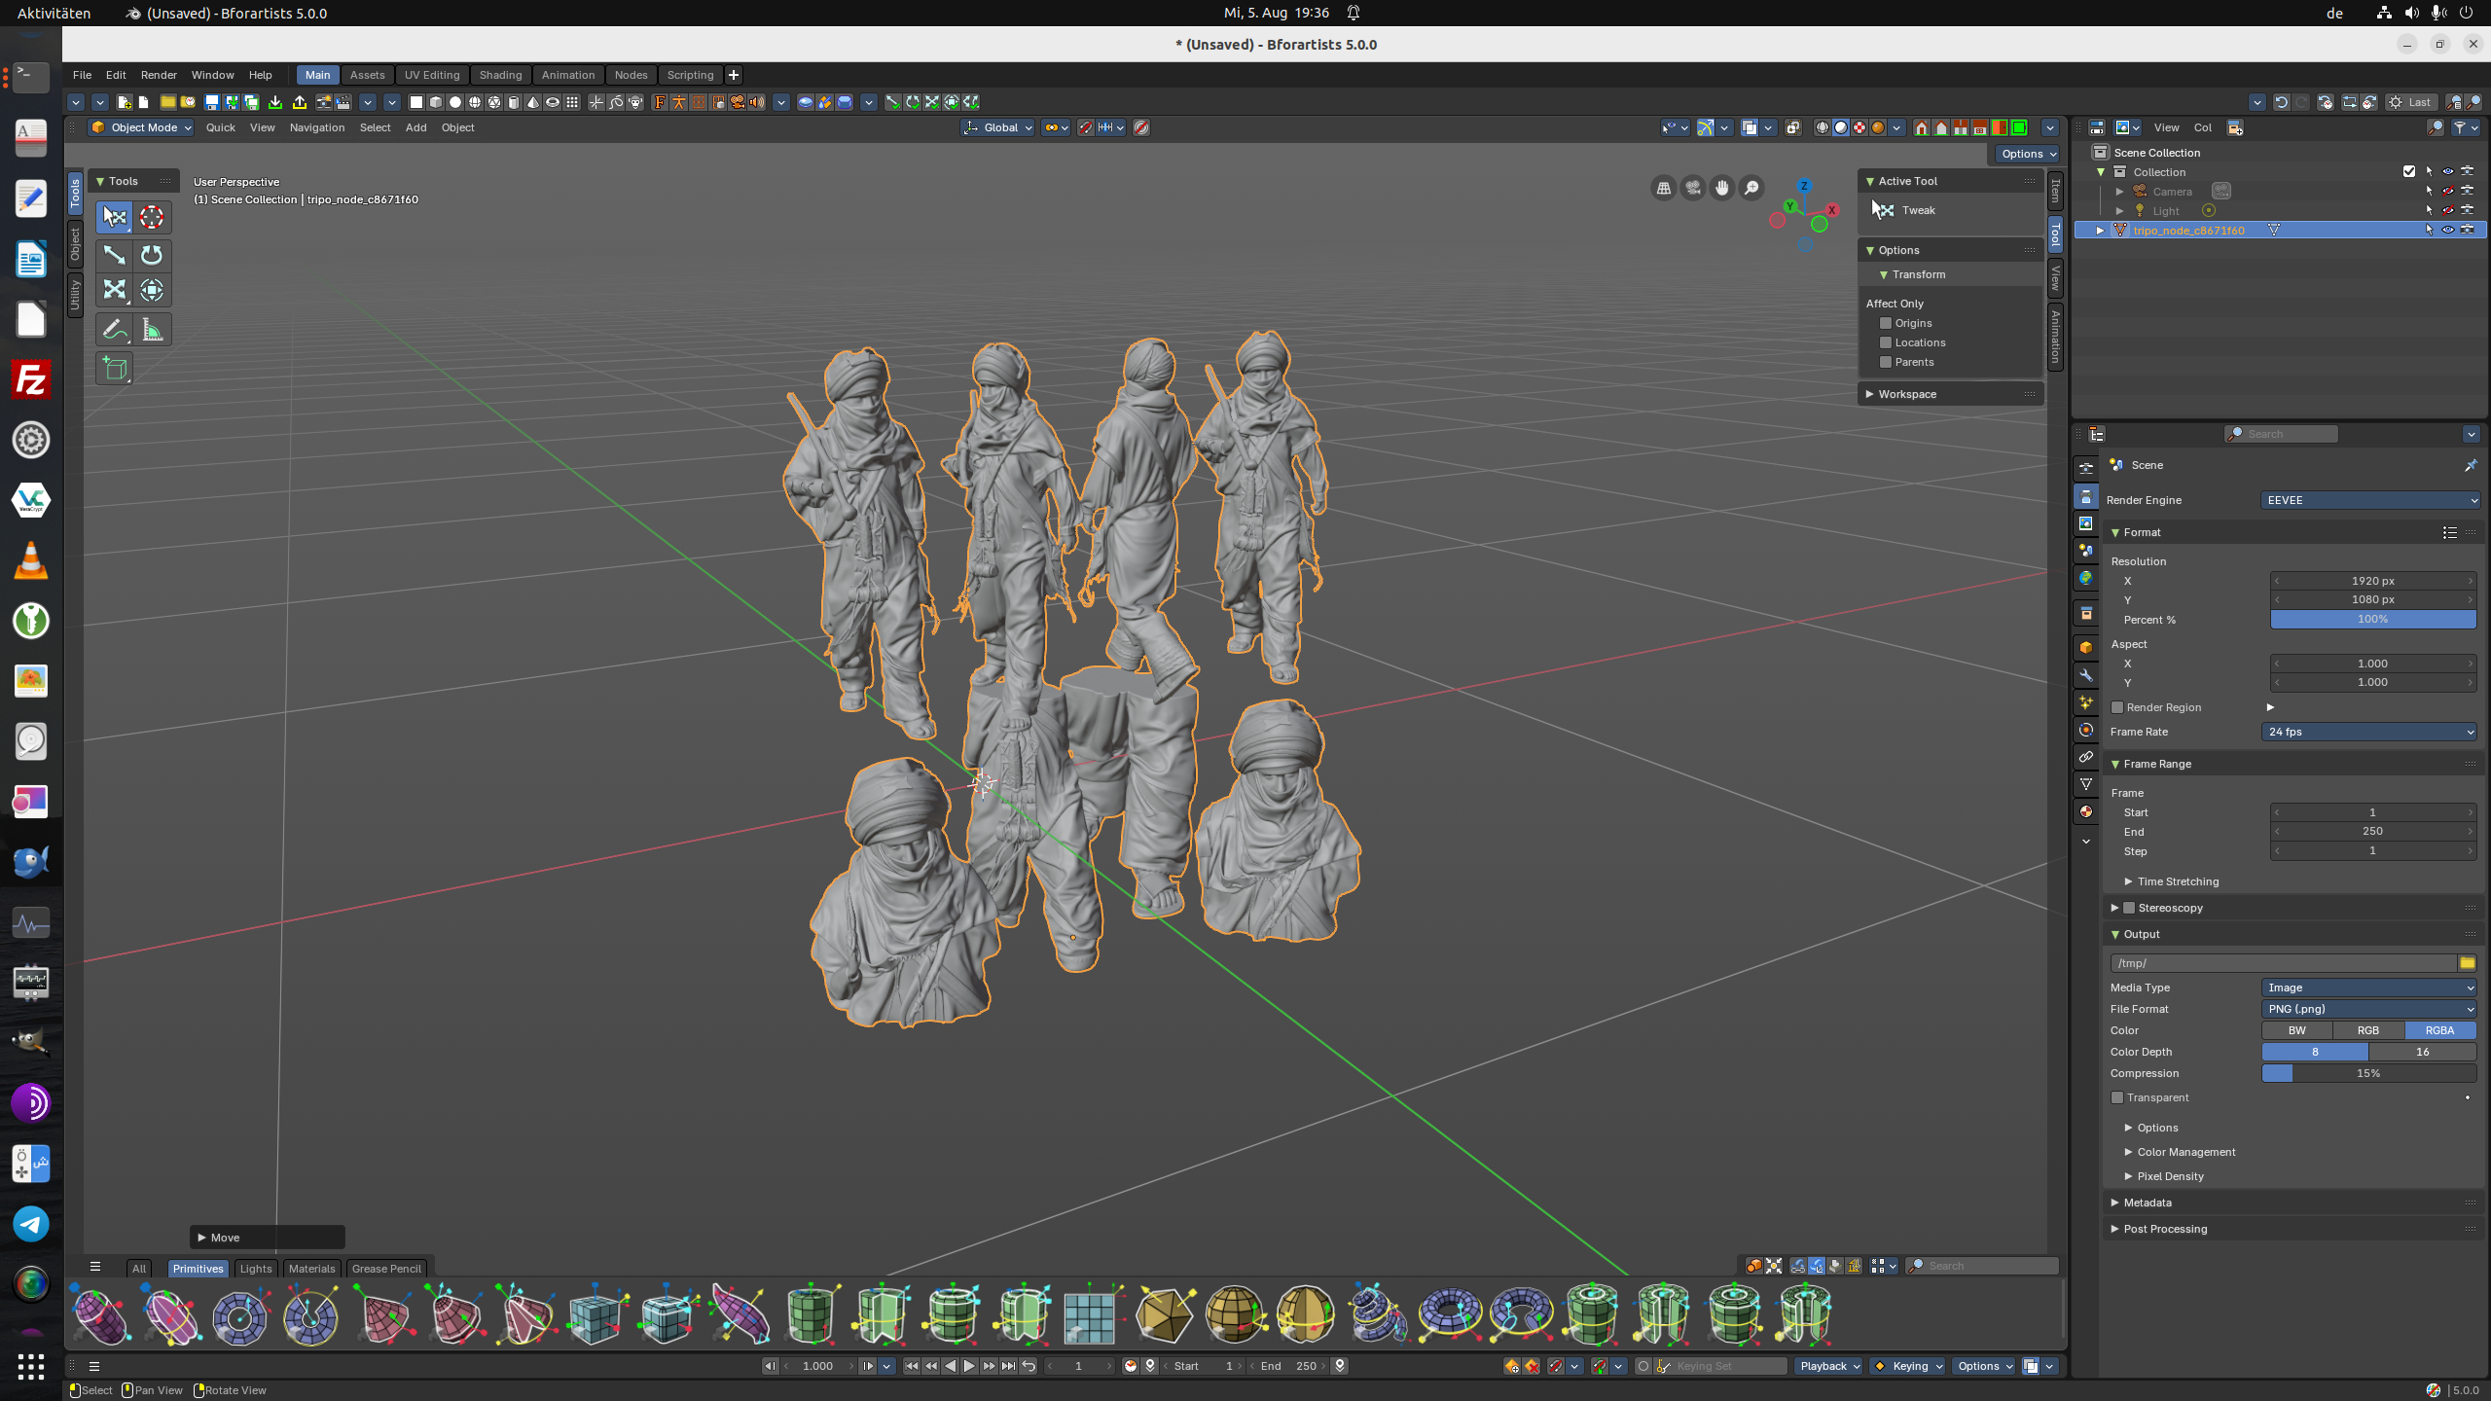Enable the Transparent checkbox in Output
Viewport: 2491px width, 1401px height.
pos(2117,1097)
